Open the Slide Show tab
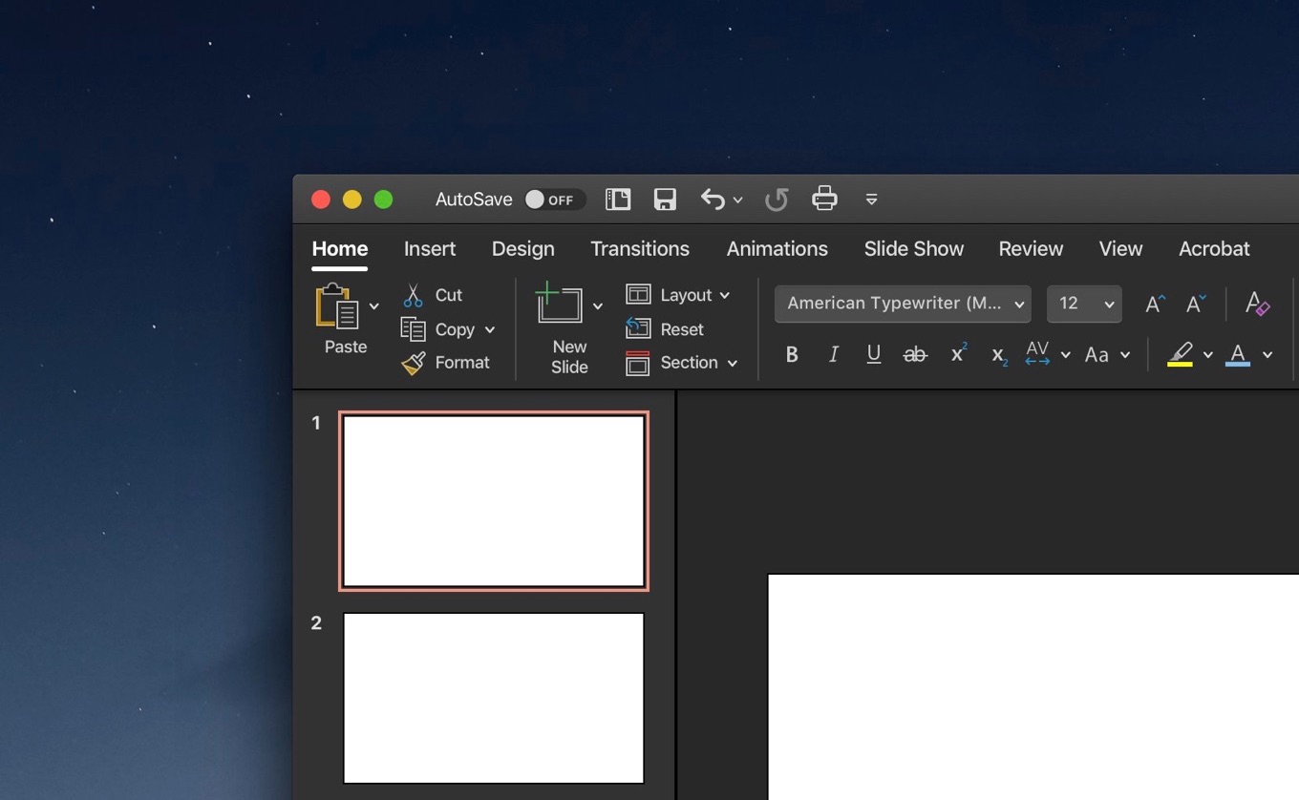The image size is (1299, 800). pos(914,249)
